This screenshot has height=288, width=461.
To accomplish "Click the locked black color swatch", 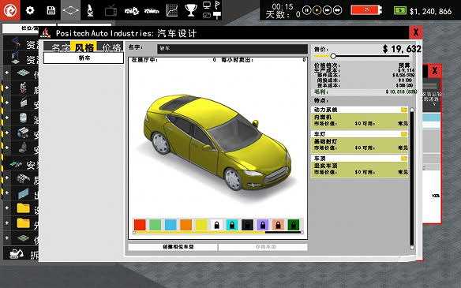I will (247, 225).
